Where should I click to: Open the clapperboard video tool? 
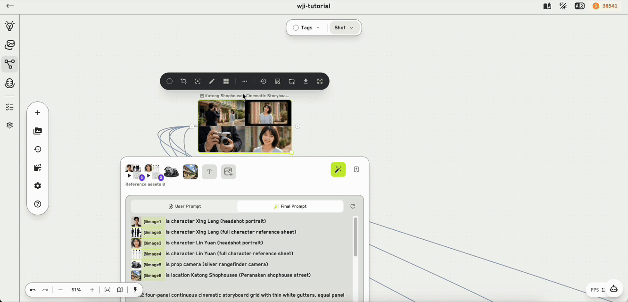pyautogui.click(x=38, y=168)
